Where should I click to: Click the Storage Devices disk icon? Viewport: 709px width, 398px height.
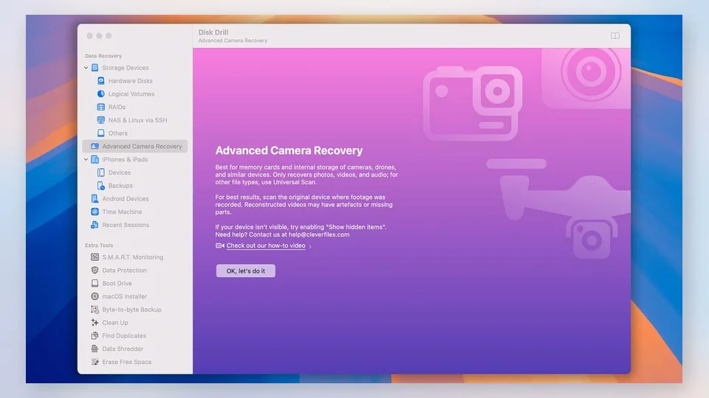point(95,68)
